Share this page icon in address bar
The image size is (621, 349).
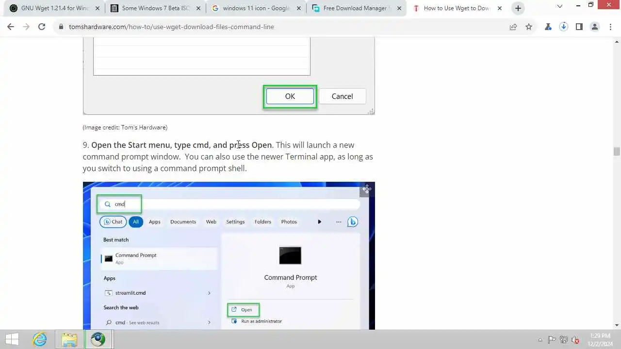(513, 27)
